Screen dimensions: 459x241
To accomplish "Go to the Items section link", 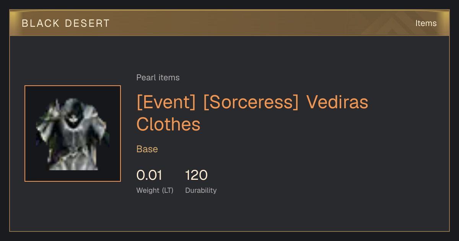I will pyautogui.click(x=426, y=23).
